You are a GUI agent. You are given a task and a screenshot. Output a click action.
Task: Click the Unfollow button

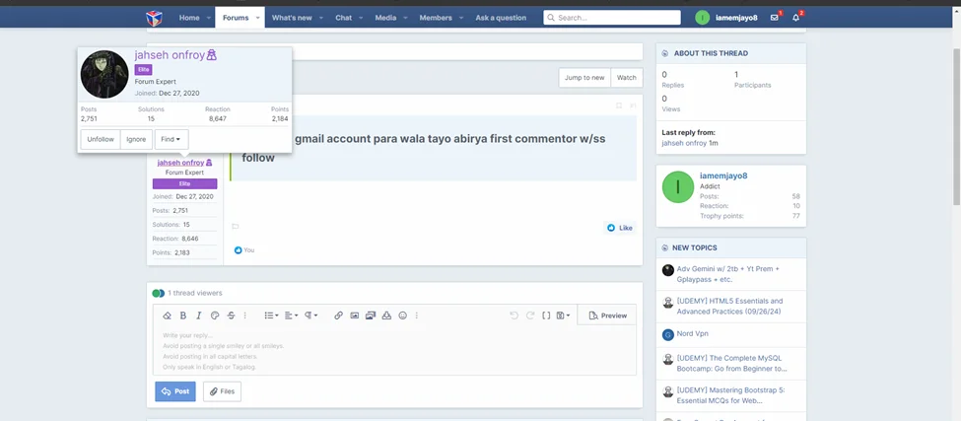click(101, 139)
